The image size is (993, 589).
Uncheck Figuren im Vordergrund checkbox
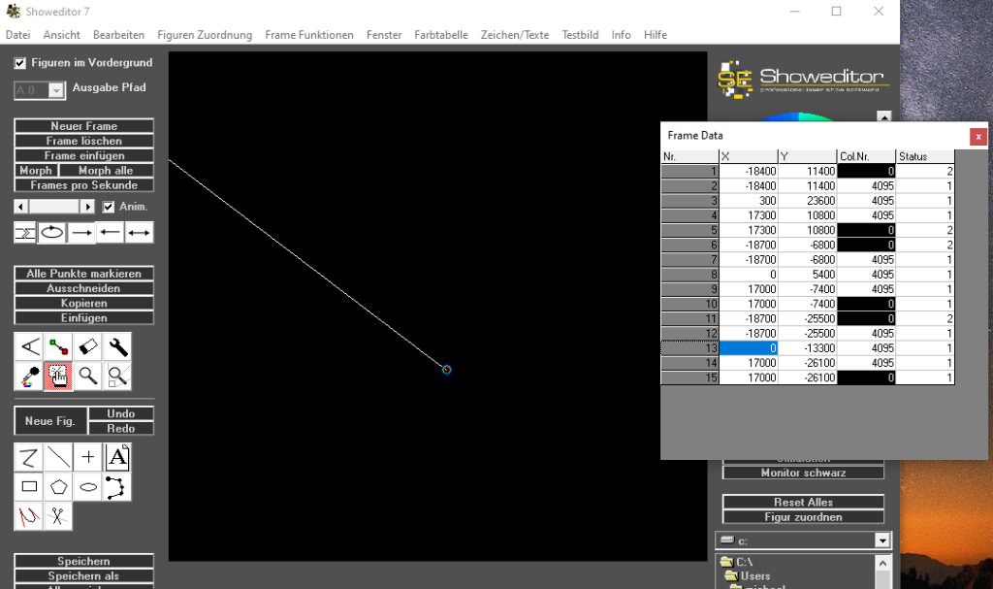click(x=20, y=63)
